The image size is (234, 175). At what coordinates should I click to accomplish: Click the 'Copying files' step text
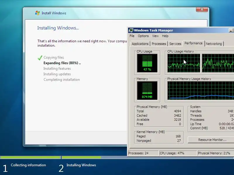click(54, 57)
